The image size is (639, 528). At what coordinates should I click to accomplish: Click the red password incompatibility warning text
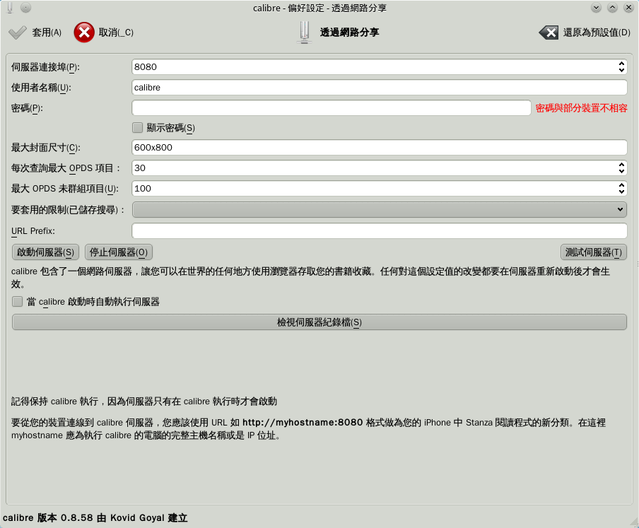tap(581, 108)
